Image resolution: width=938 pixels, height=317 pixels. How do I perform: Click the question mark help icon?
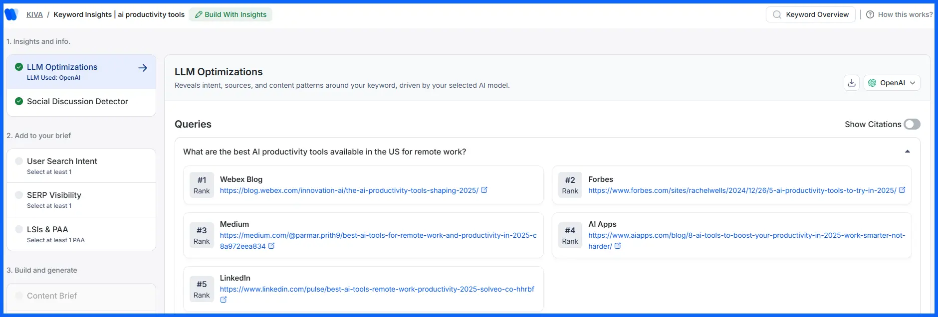coord(870,14)
